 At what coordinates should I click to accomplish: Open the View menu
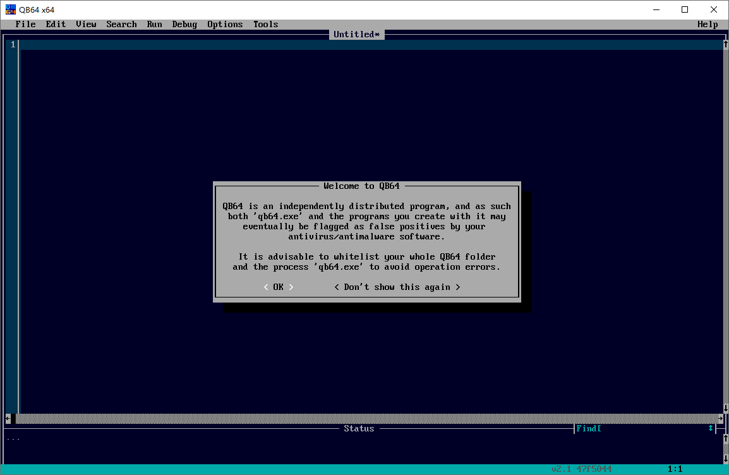point(86,24)
